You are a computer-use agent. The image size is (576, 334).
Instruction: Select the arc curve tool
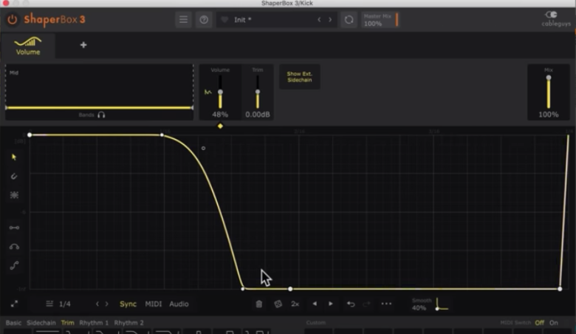(x=14, y=247)
